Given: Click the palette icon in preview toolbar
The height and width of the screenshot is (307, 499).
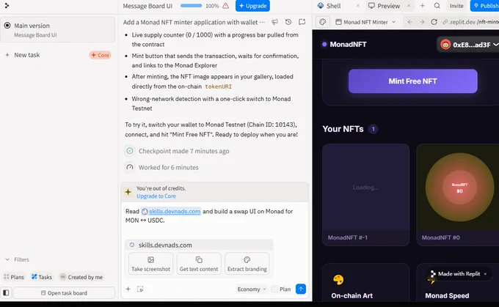Looking at the screenshot, I should [323, 22].
